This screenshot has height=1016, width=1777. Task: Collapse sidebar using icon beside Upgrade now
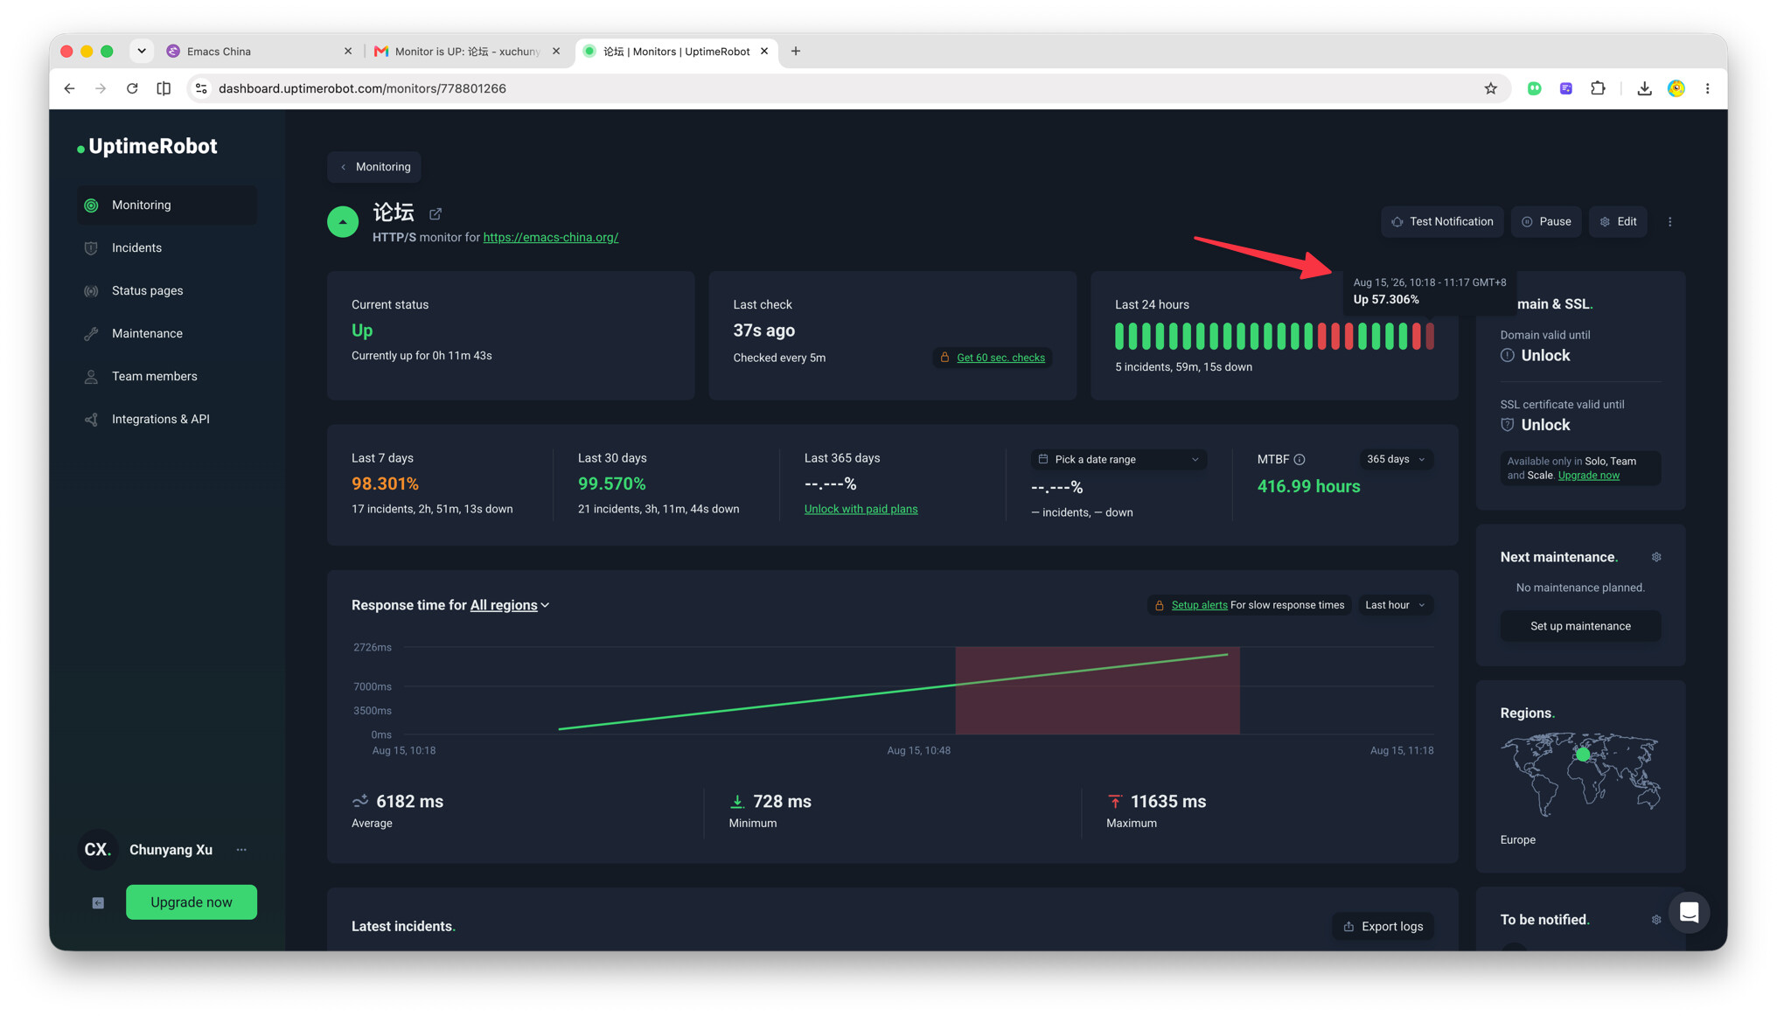(x=98, y=903)
